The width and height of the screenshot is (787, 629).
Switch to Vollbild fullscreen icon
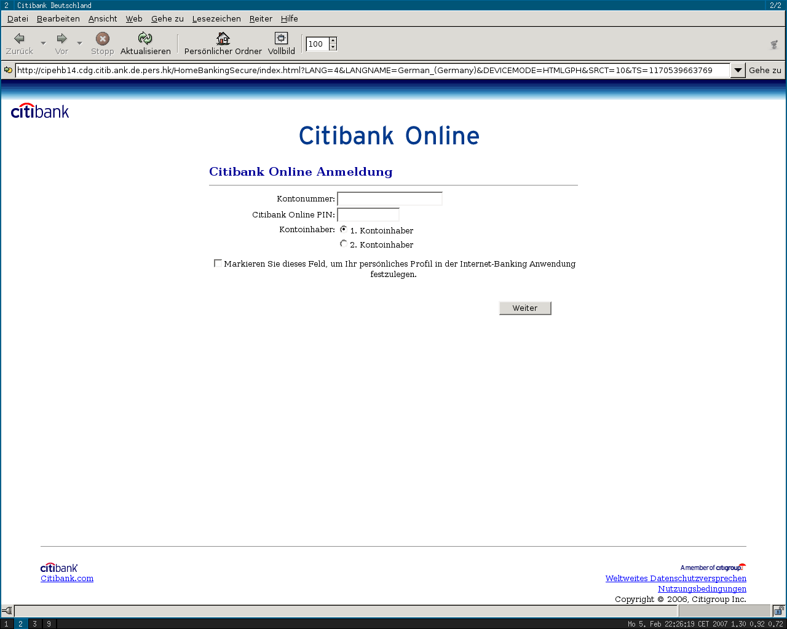click(x=281, y=39)
